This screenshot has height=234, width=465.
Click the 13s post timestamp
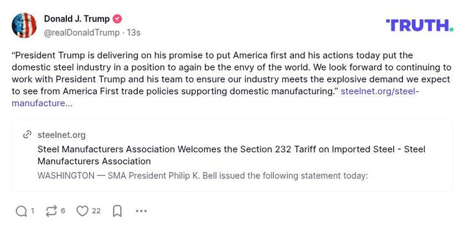(x=133, y=33)
